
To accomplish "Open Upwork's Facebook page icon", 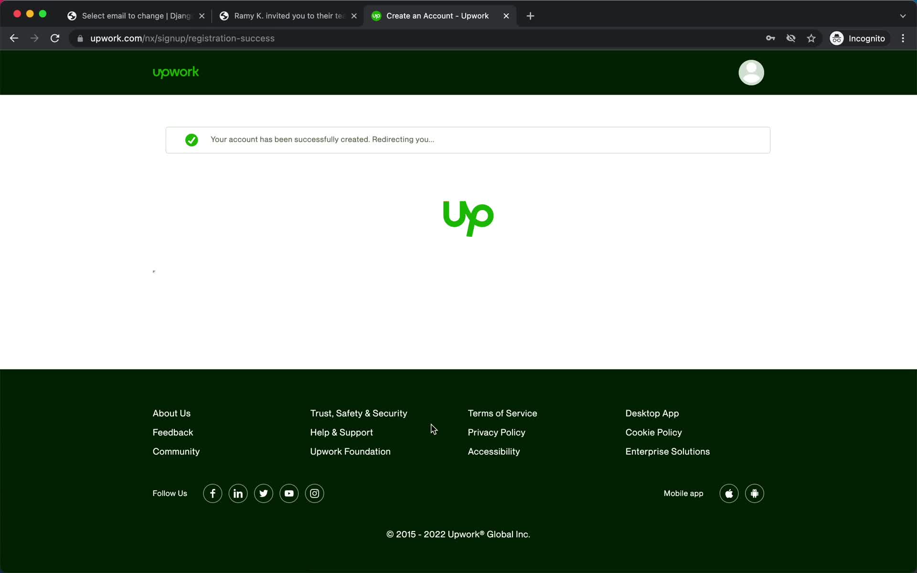I will 213,493.
